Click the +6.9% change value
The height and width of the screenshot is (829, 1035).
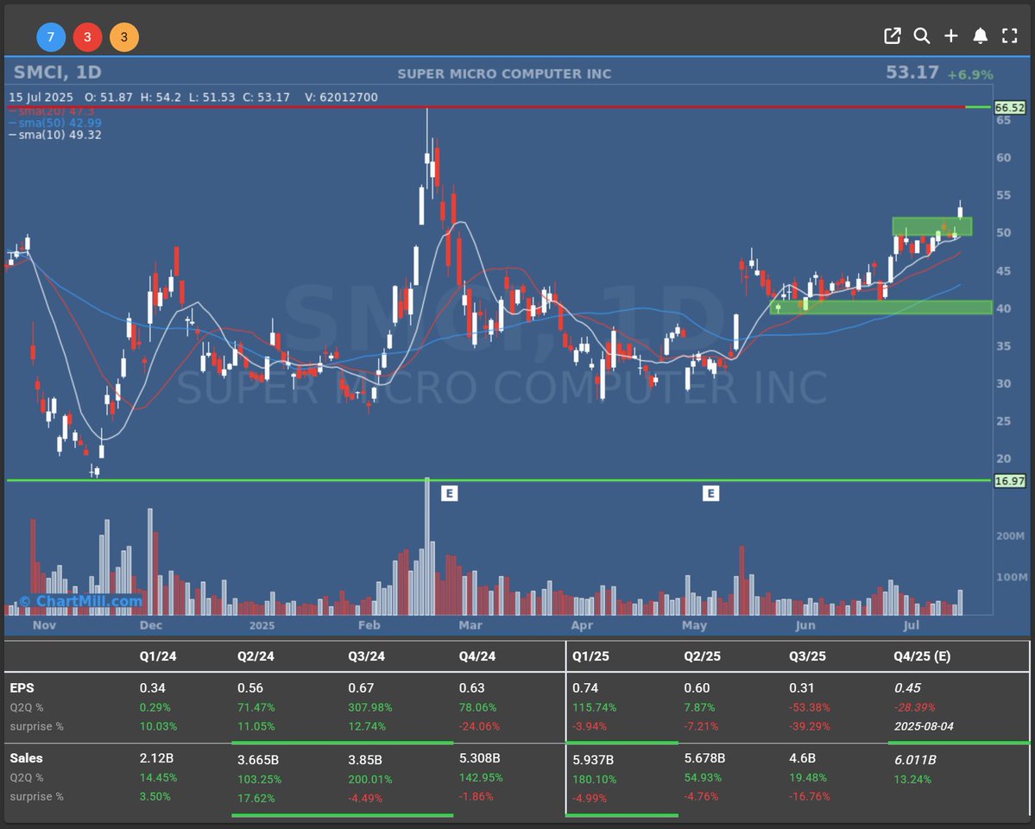pyautogui.click(x=969, y=74)
